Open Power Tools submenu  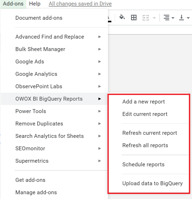tap(54, 111)
